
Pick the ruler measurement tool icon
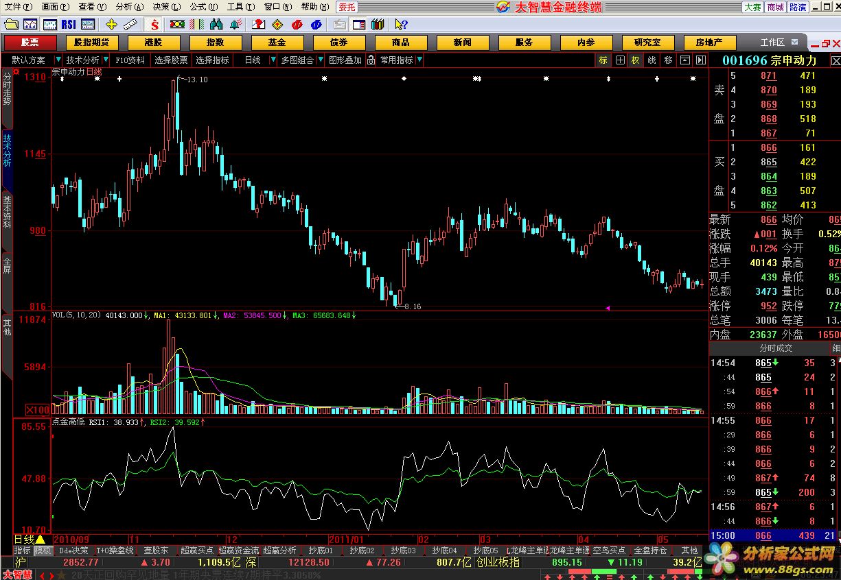coord(130,24)
